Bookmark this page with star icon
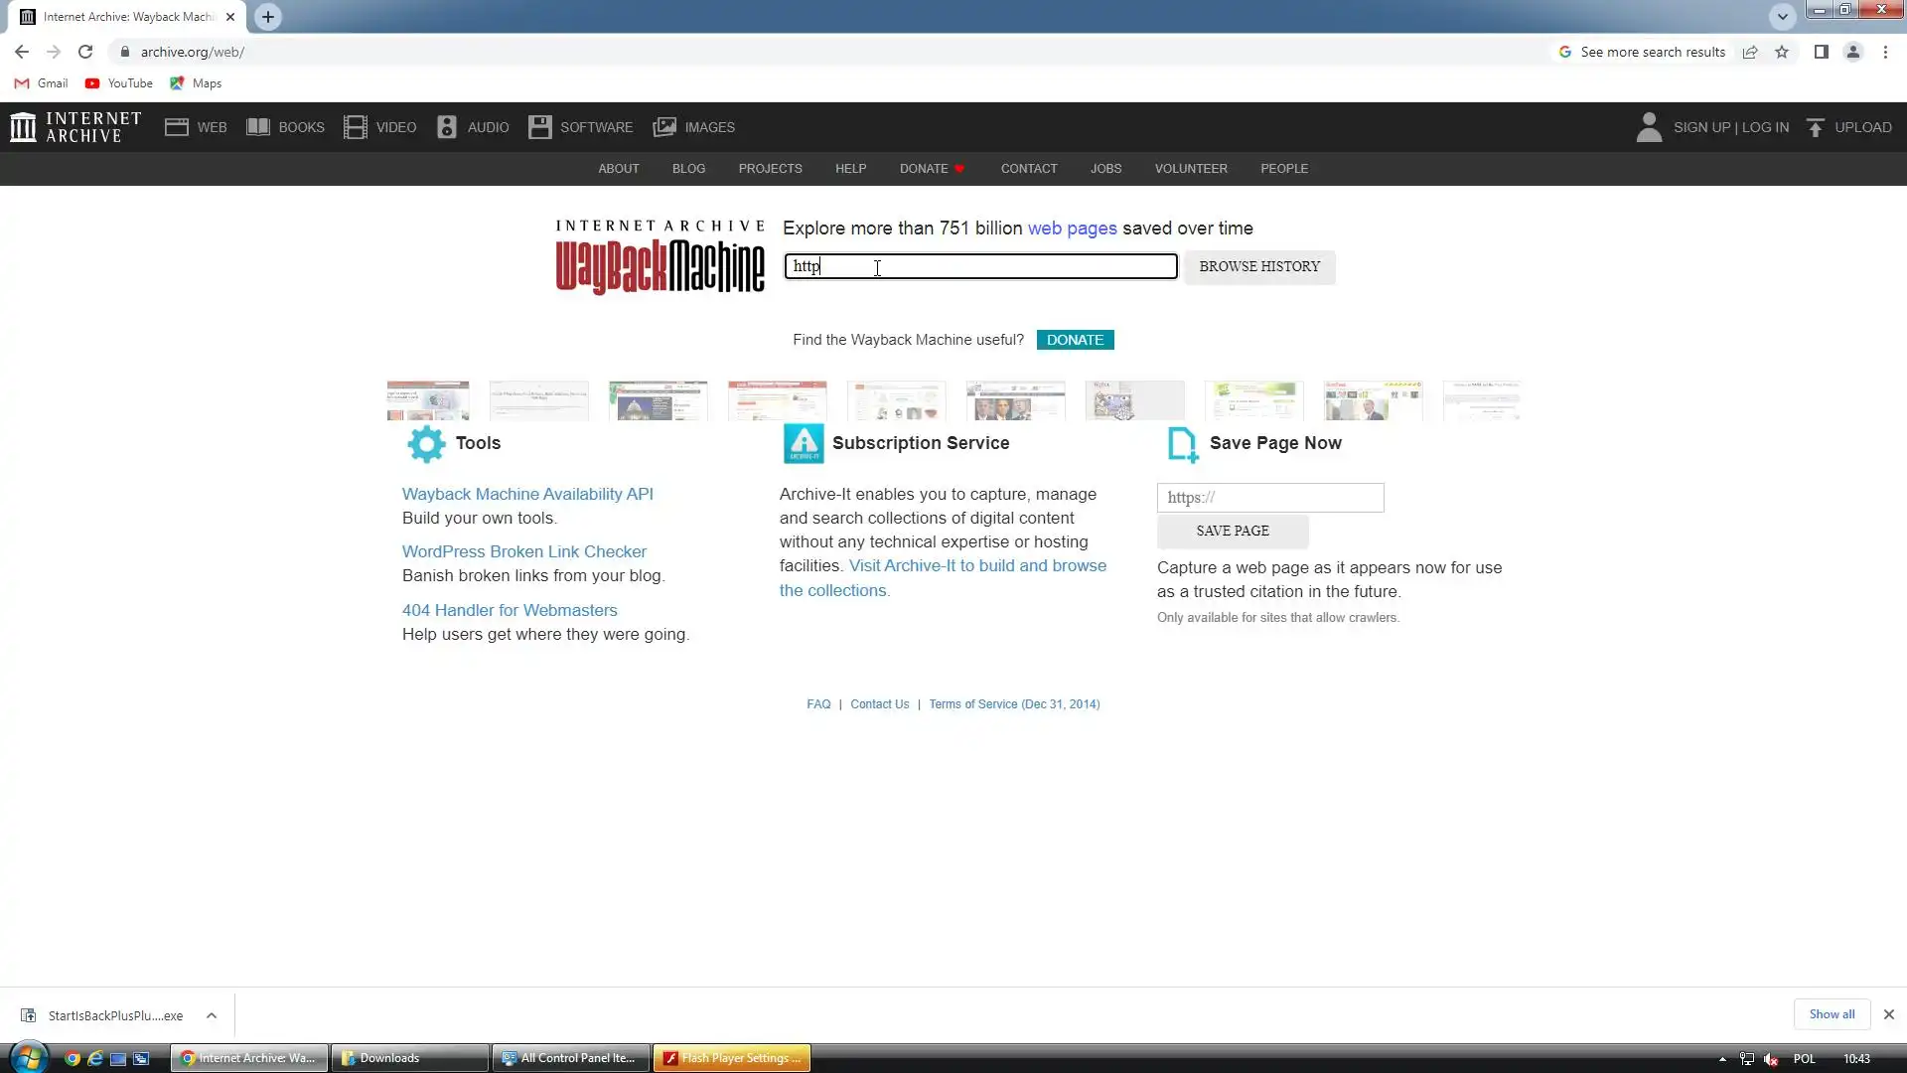 1782,52
